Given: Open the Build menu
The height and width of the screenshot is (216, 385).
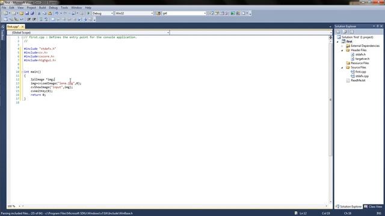Looking at the screenshot, I should point(43,8).
